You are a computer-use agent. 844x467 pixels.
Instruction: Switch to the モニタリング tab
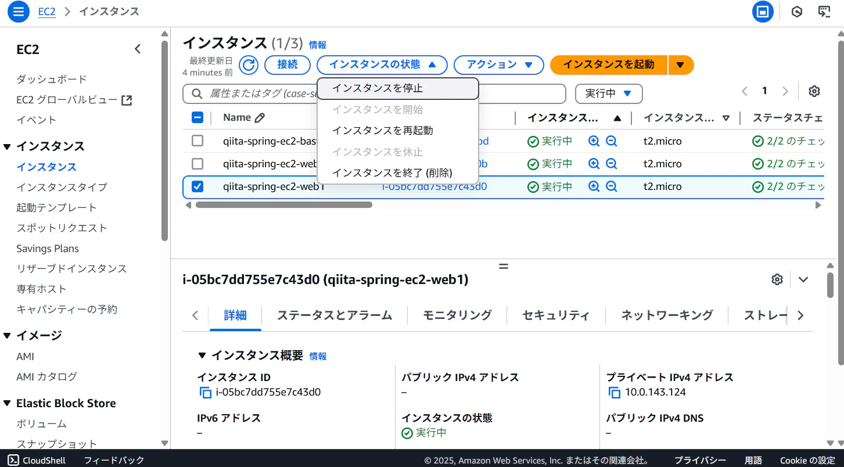[x=457, y=315]
